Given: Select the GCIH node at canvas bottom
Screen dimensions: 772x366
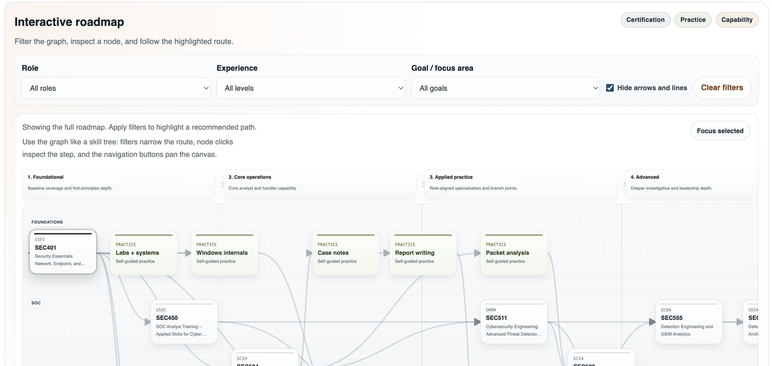Looking at the screenshot, I should [265, 358].
